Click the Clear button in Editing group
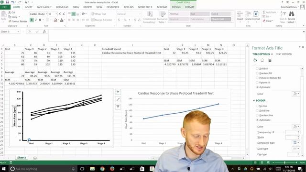306x172 pixels. coord(268,21)
